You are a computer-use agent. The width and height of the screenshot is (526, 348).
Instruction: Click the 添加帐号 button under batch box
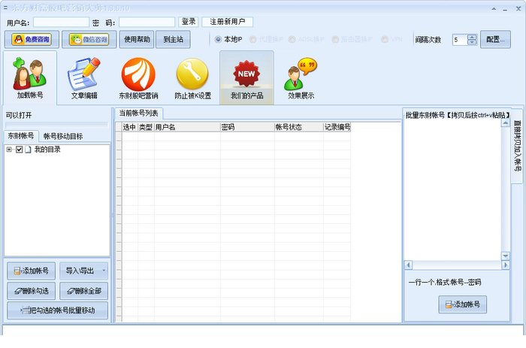462,304
